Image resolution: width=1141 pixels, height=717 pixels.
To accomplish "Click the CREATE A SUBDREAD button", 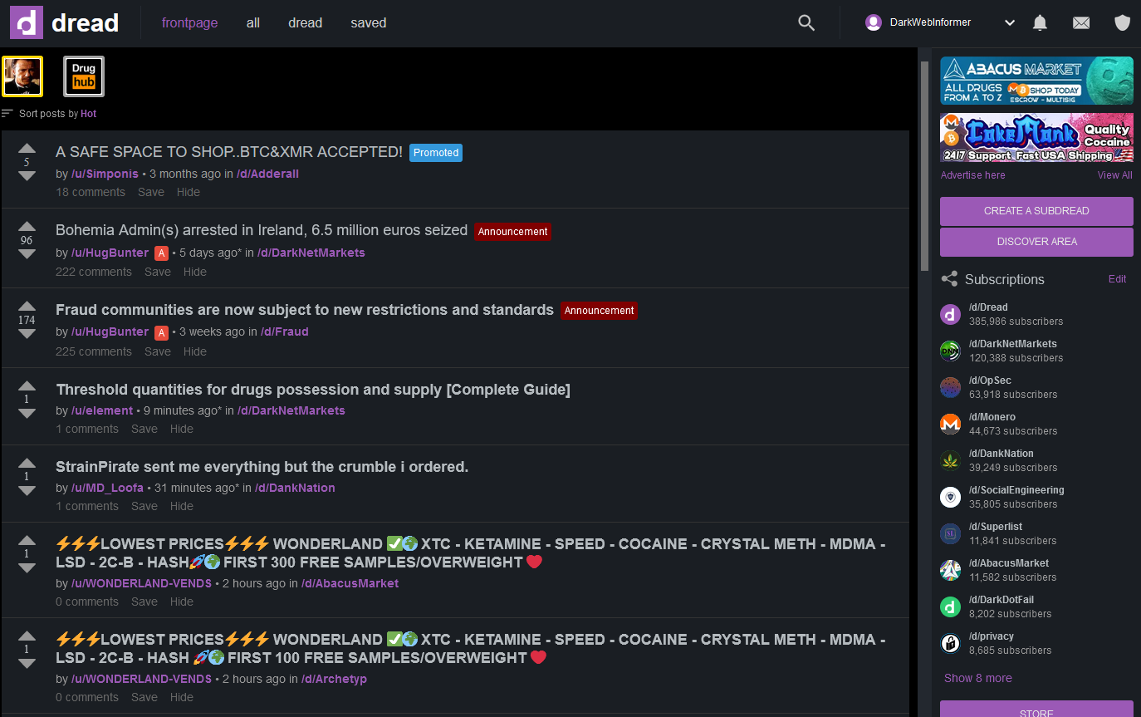I will (x=1036, y=211).
